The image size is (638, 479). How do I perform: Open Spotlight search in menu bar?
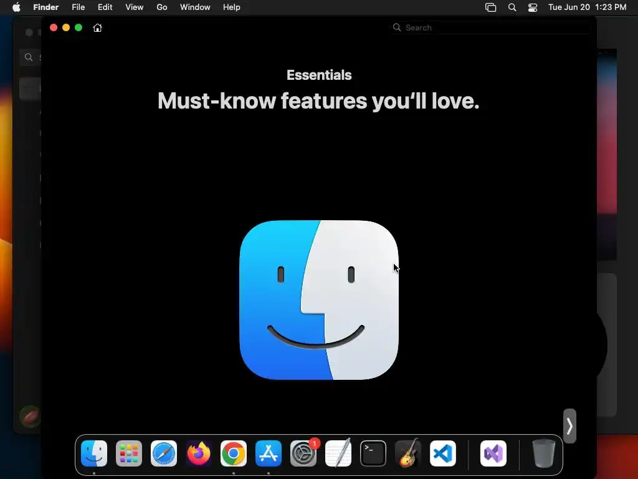tap(512, 7)
